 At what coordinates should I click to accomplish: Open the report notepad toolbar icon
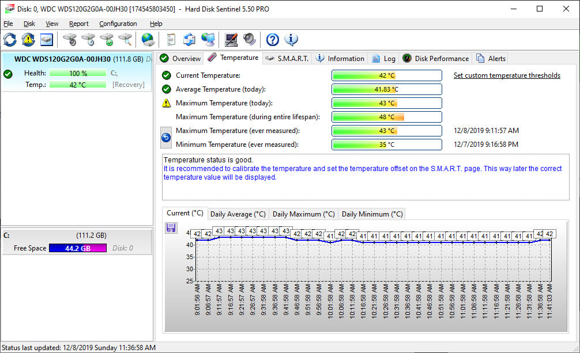(x=171, y=40)
